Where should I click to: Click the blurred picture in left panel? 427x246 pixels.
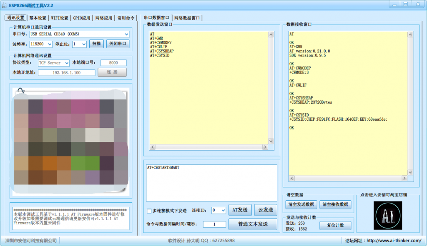[x=71, y=141]
